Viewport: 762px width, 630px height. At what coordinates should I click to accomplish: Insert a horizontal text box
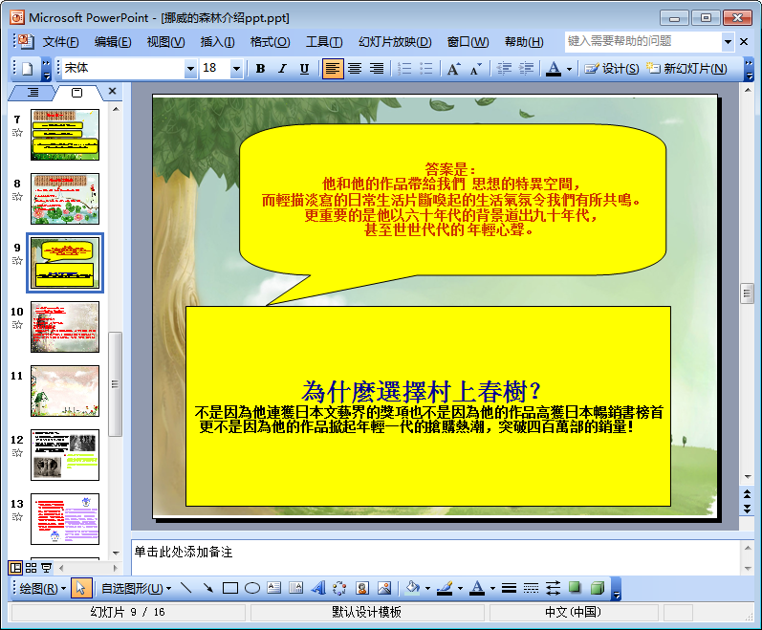click(273, 588)
